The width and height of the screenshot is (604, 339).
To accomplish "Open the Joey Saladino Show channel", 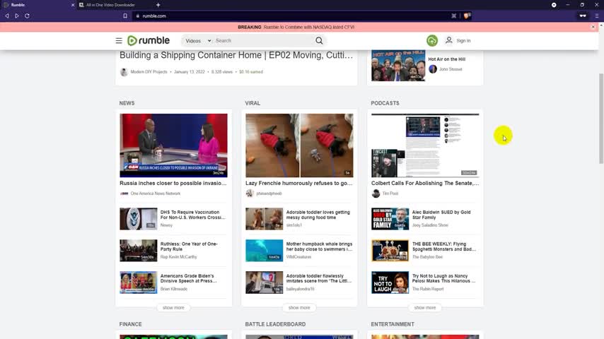I will (430, 225).
